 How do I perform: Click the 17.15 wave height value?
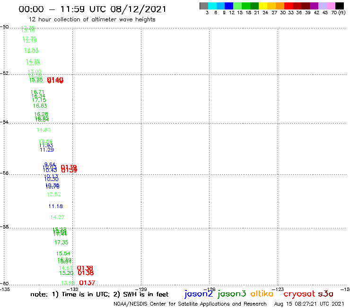[39, 100]
